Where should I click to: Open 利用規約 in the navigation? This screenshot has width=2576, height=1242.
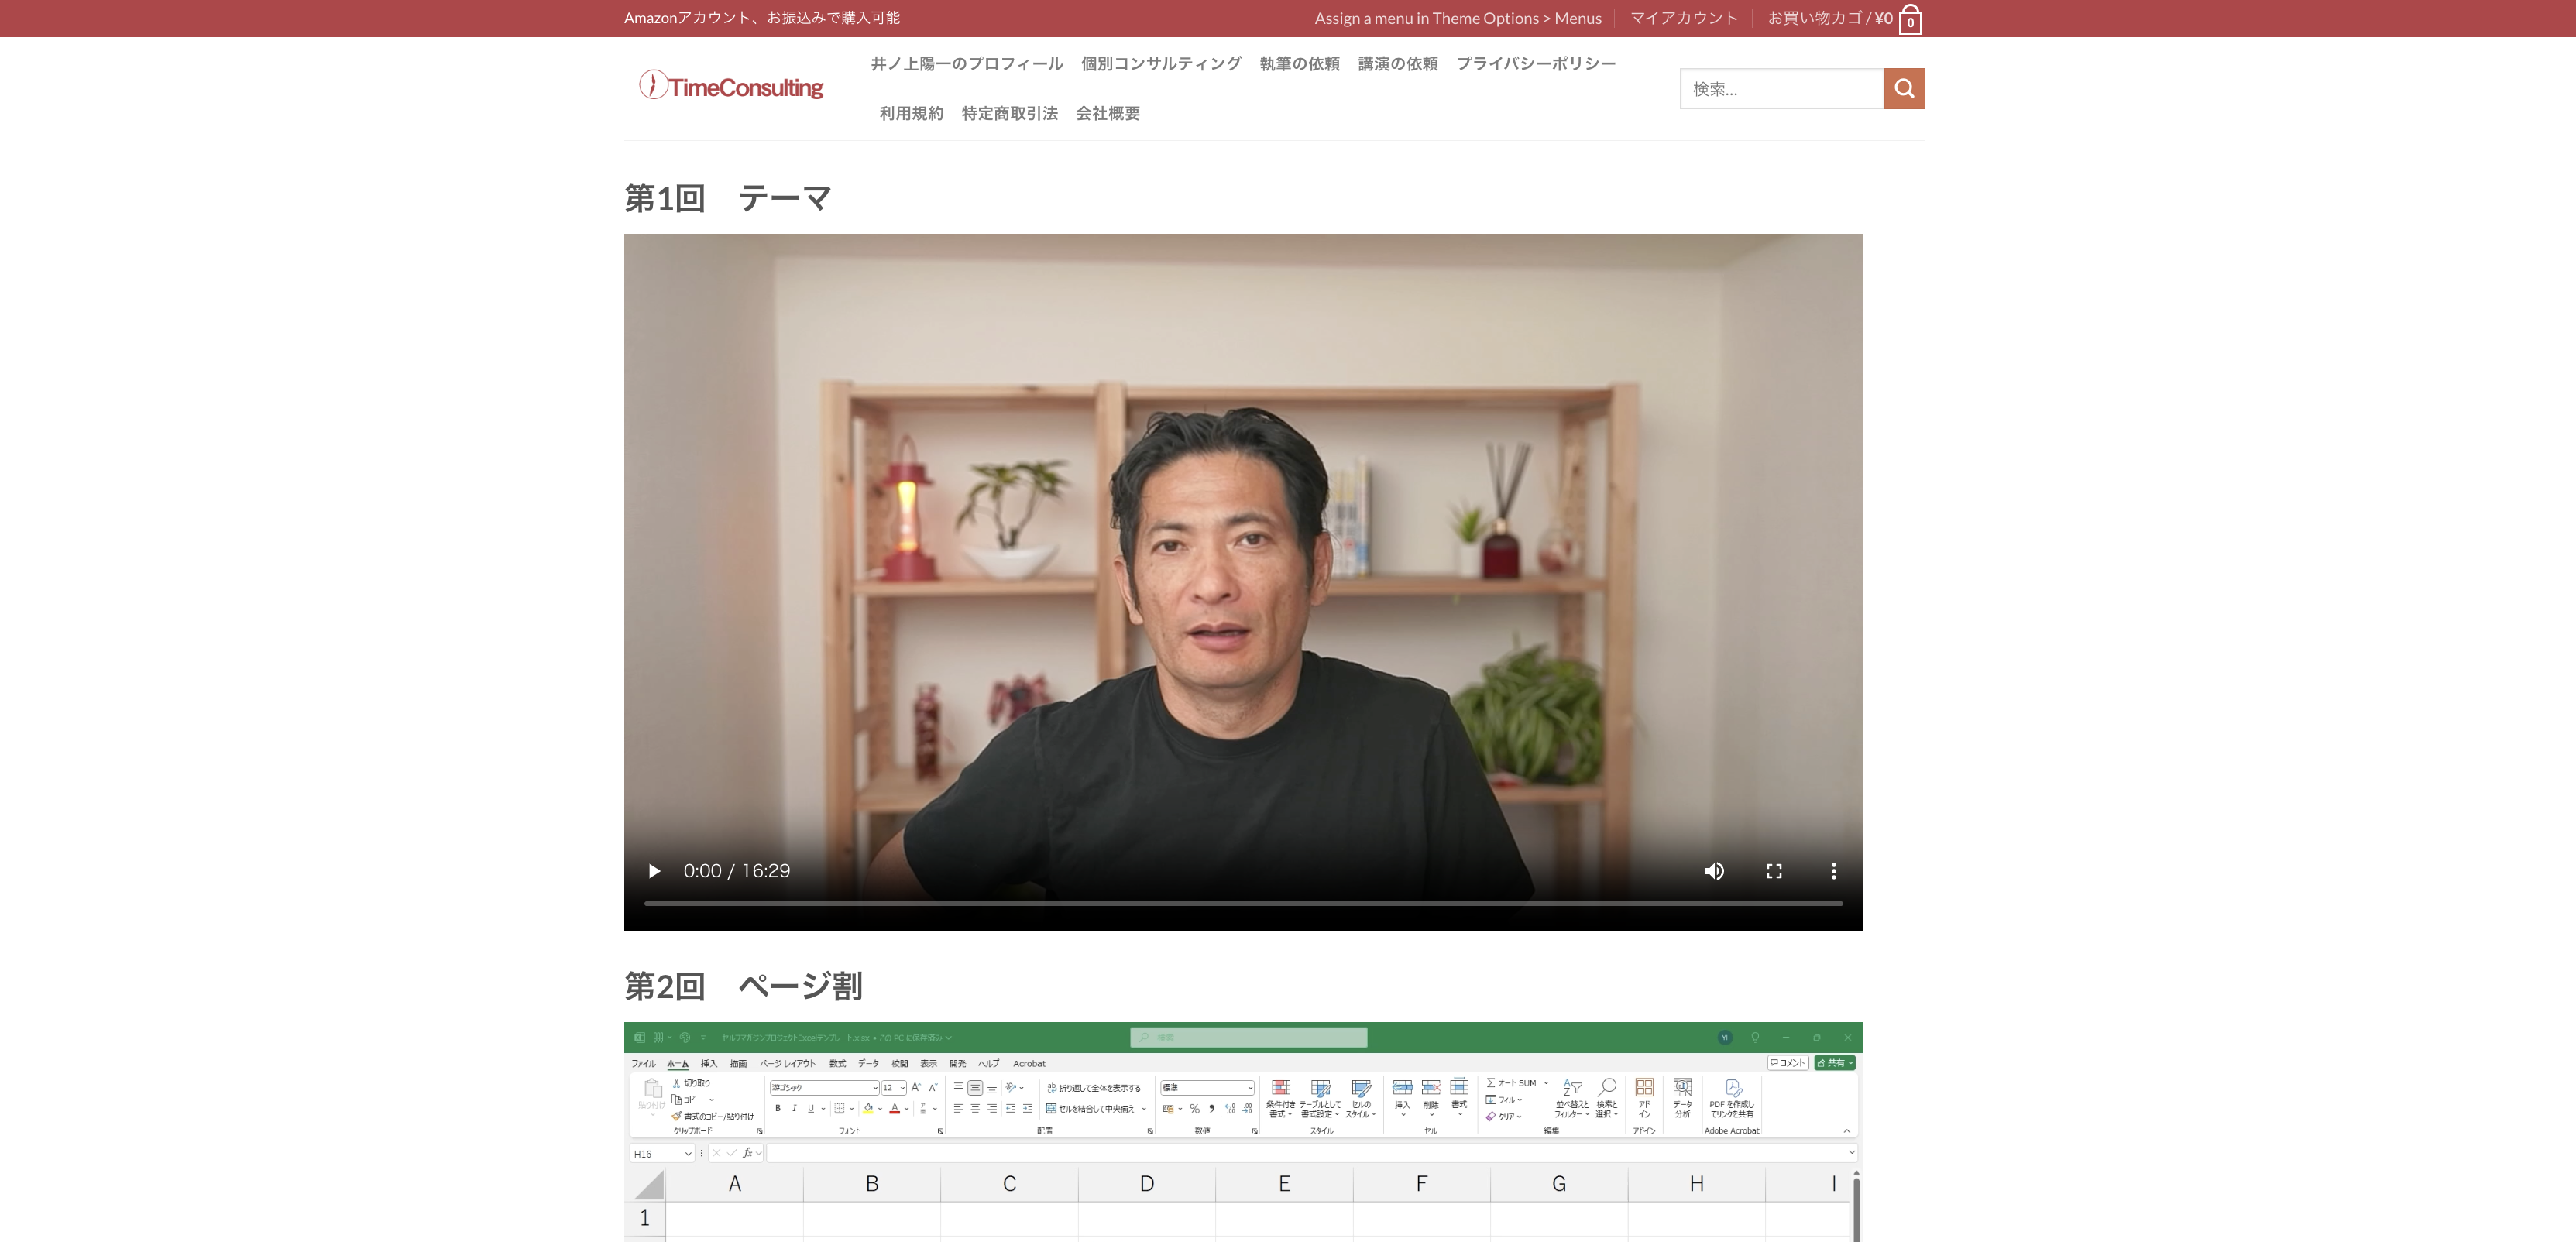(x=911, y=114)
